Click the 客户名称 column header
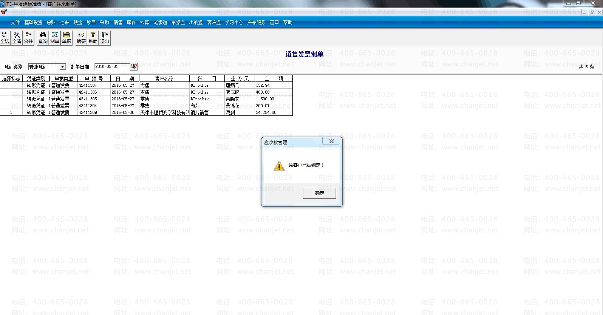603x315 pixels. click(x=164, y=78)
